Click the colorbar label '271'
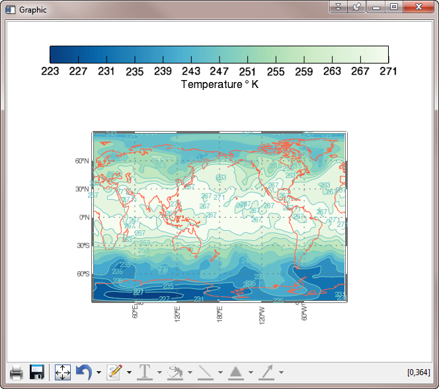Viewport: 439px width, 389px height. (x=388, y=71)
